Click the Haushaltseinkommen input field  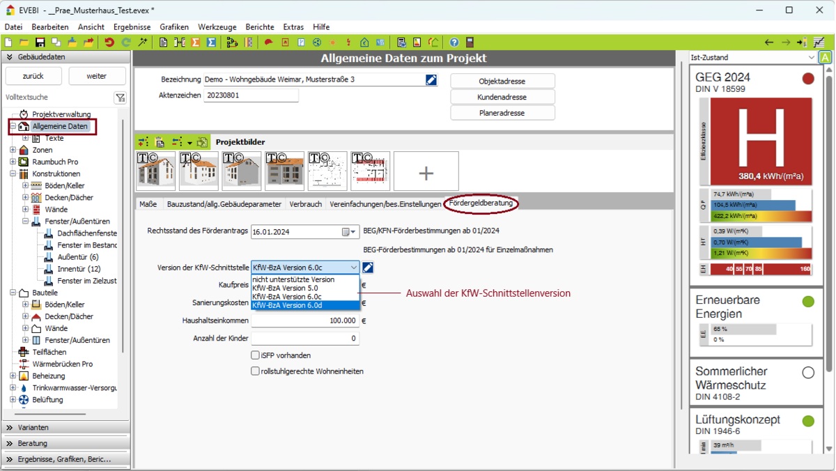305,321
